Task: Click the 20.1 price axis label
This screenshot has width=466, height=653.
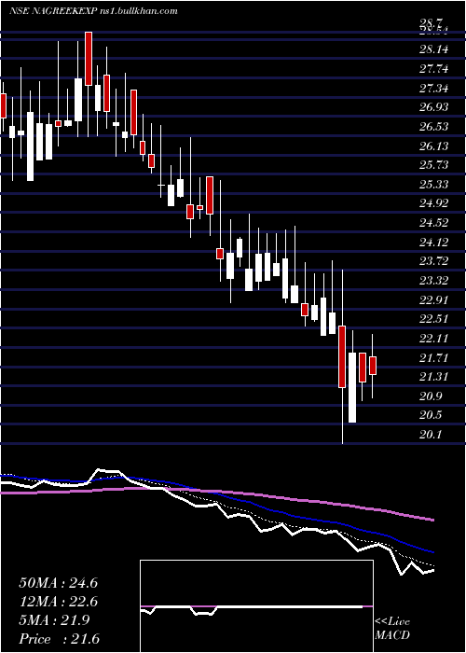Action: [431, 435]
